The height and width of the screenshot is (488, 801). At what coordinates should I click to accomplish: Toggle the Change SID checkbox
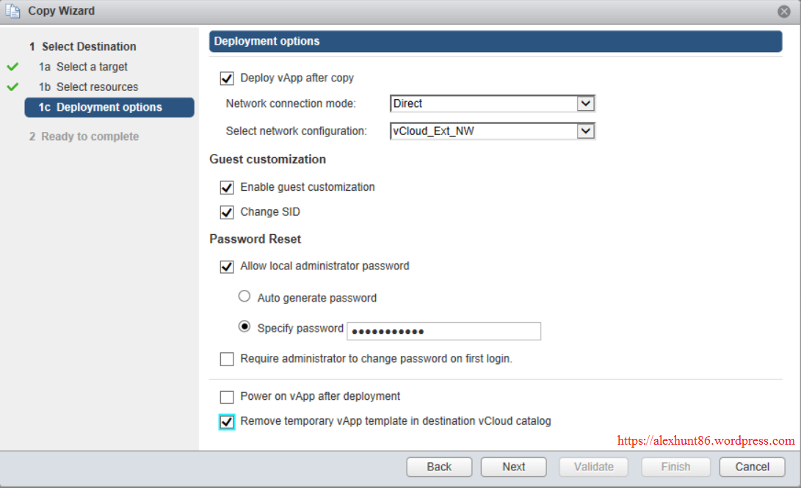click(227, 212)
